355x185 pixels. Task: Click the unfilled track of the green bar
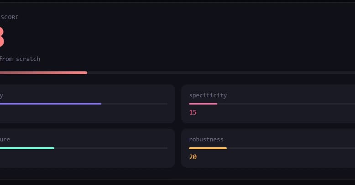[x=110, y=148]
